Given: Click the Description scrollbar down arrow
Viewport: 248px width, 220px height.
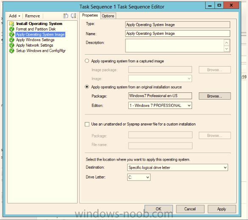Looking at the screenshot, I should pyautogui.click(x=226, y=49).
